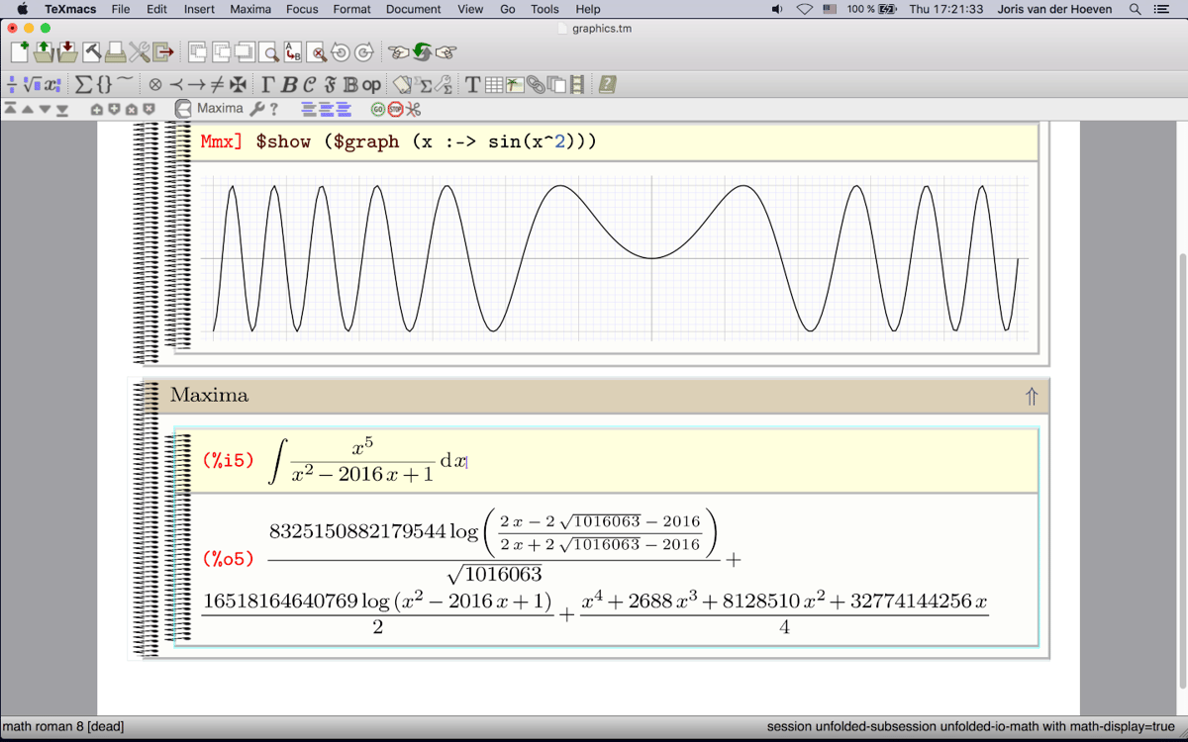The image size is (1188, 742).
Task: Open the Format menu
Action: pos(351,9)
